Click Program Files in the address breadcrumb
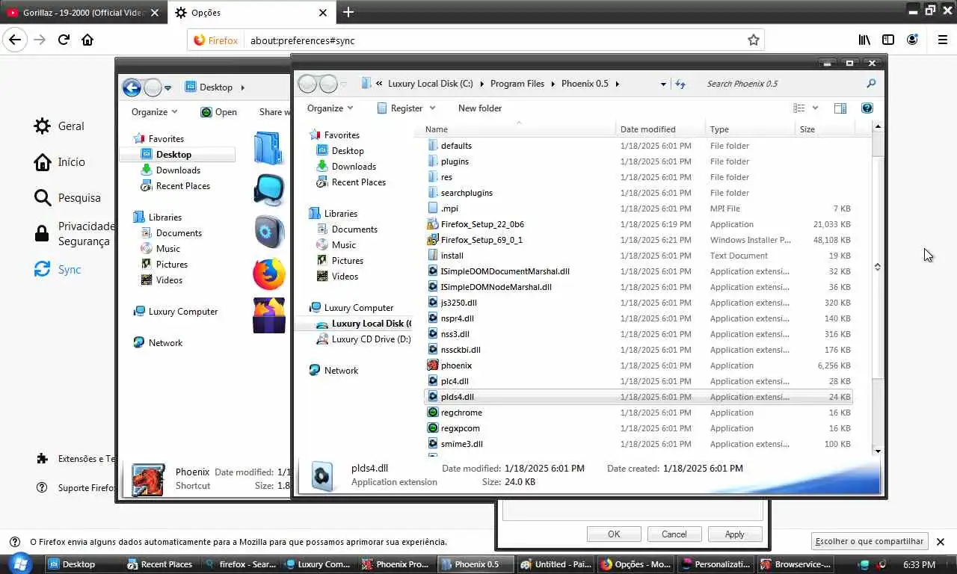957x574 pixels. [517, 84]
